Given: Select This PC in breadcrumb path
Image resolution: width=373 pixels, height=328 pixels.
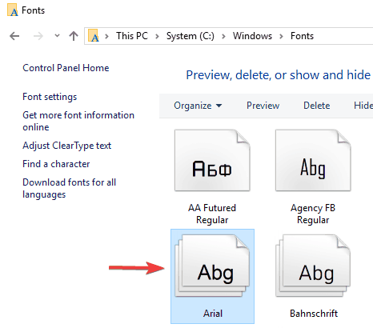Looking at the screenshot, I should (x=132, y=36).
